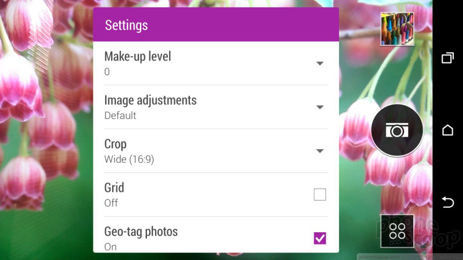The height and width of the screenshot is (260, 463).
Task: Select the Make-up level setting row
Action: coord(216,64)
